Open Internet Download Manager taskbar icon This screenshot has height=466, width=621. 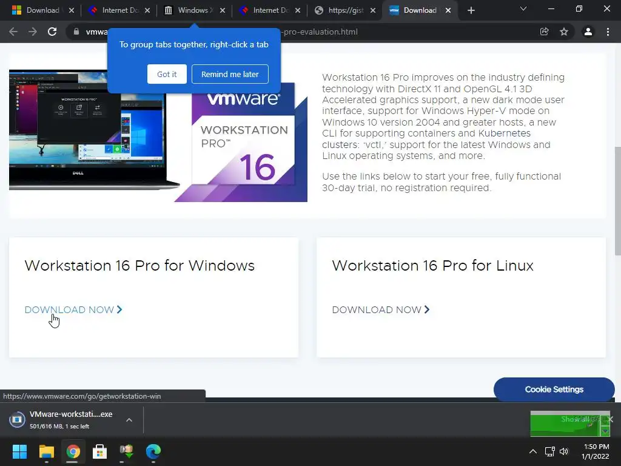[126, 451]
